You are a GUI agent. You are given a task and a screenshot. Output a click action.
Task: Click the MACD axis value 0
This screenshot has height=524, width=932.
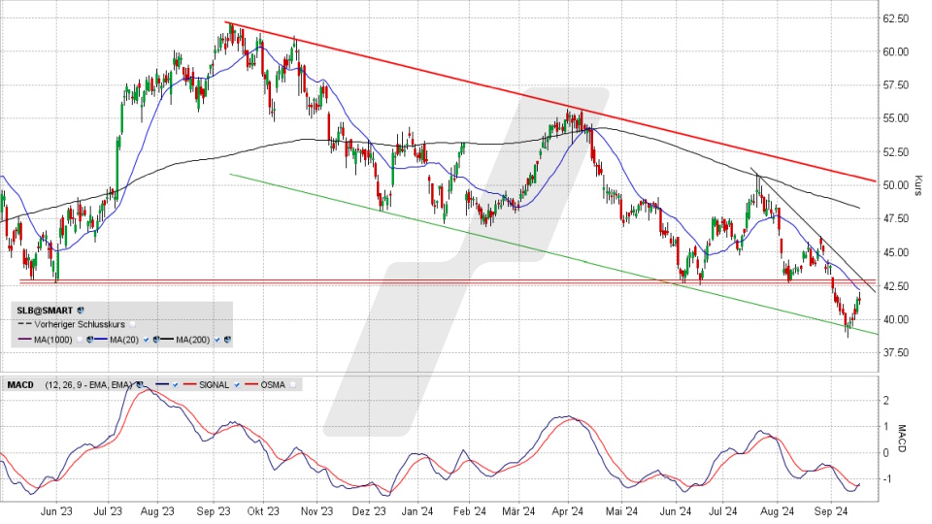[886, 453]
